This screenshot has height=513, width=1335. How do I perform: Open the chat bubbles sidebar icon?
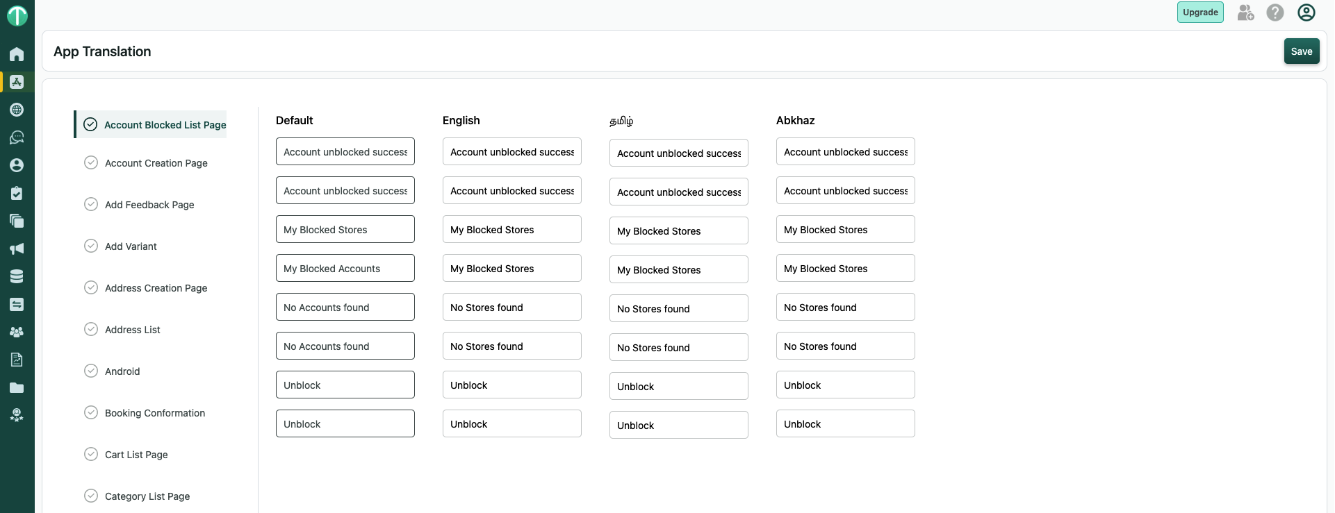click(x=17, y=137)
